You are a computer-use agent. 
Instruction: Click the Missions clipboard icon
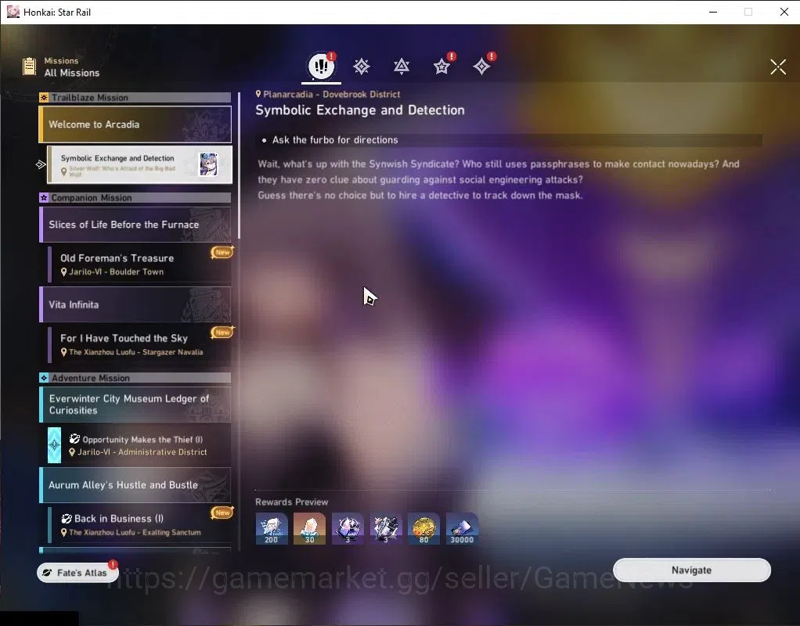click(30, 67)
